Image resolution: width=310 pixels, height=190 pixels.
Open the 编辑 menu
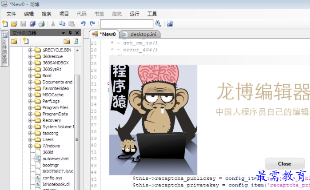point(29,14)
